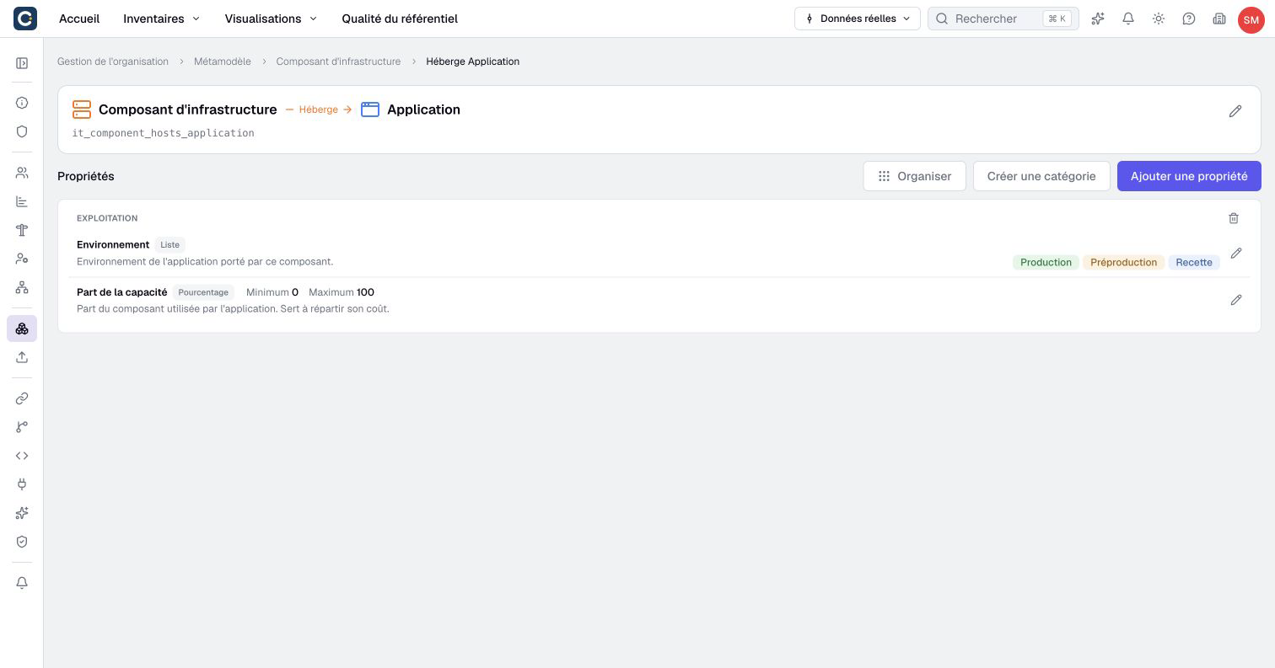Viewport: 1275px width, 668px height.
Task: Expand the Visualisations menu
Action: [x=271, y=19]
